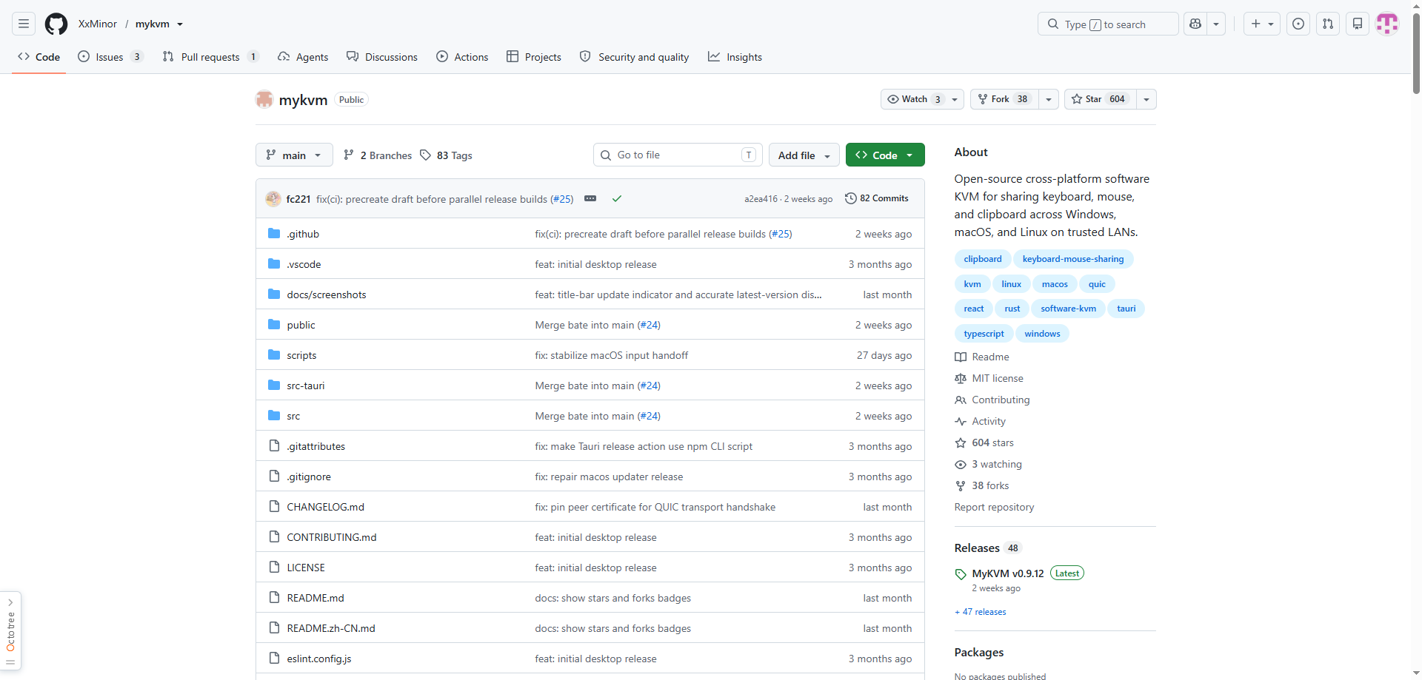This screenshot has height=680, width=1422.
Task: Click the MIT license scale icon
Action: pyautogui.click(x=961, y=378)
